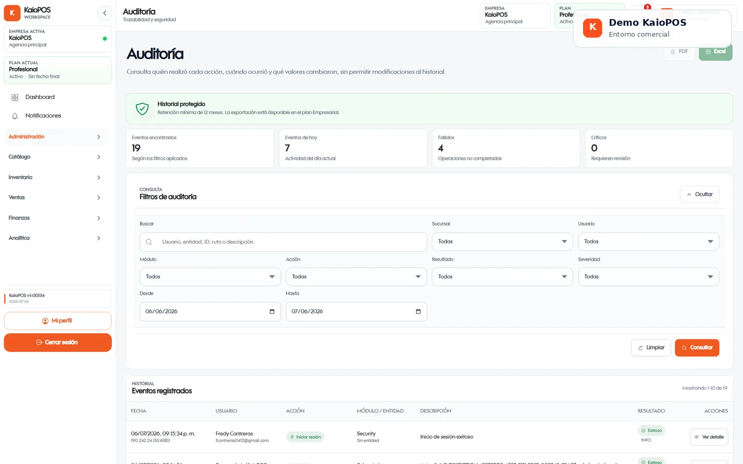The height and width of the screenshot is (464, 743).
Task: Open the Usuario dropdown
Action: click(x=649, y=242)
